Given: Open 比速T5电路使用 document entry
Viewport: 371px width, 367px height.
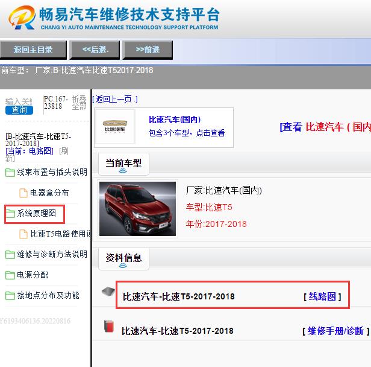Looking at the screenshot, I should coord(60,234).
